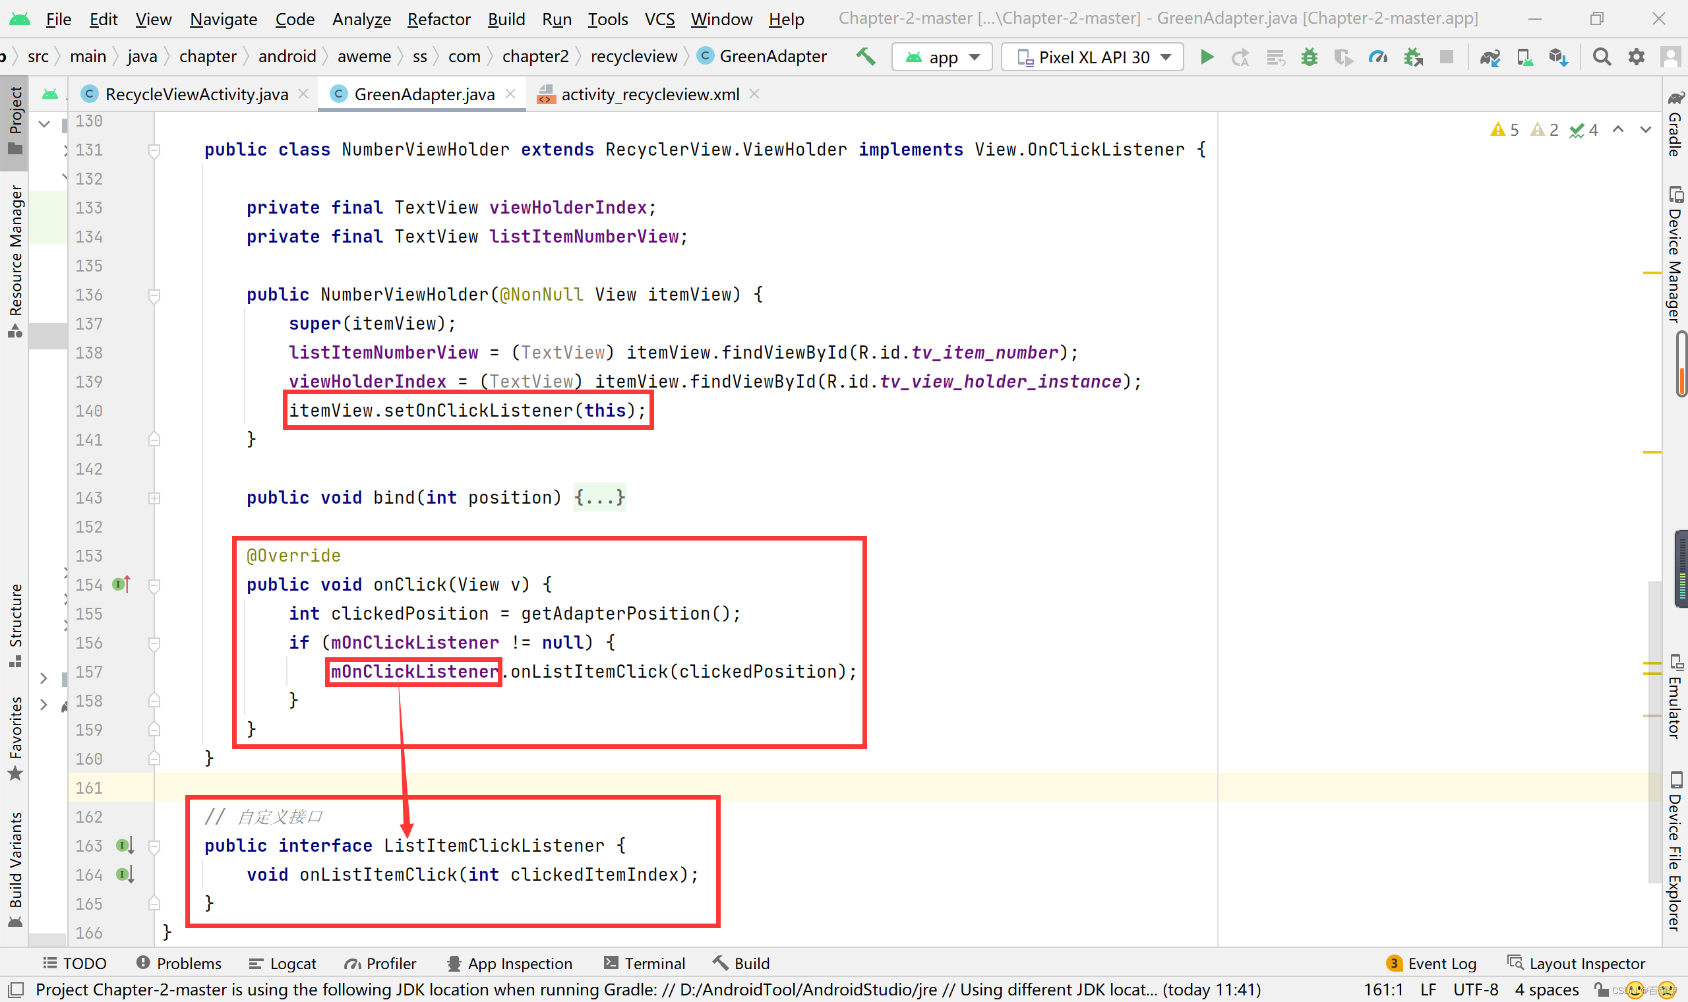Image resolution: width=1688 pixels, height=1002 pixels.
Task: Open the Event Log panel
Action: point(1432,964)
